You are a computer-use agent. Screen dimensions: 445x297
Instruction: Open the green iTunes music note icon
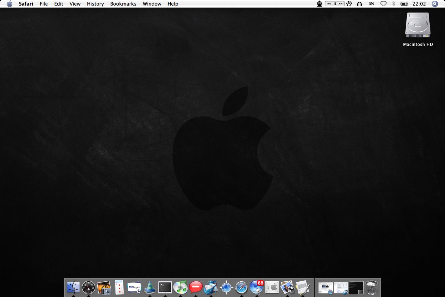coord(180,287)
